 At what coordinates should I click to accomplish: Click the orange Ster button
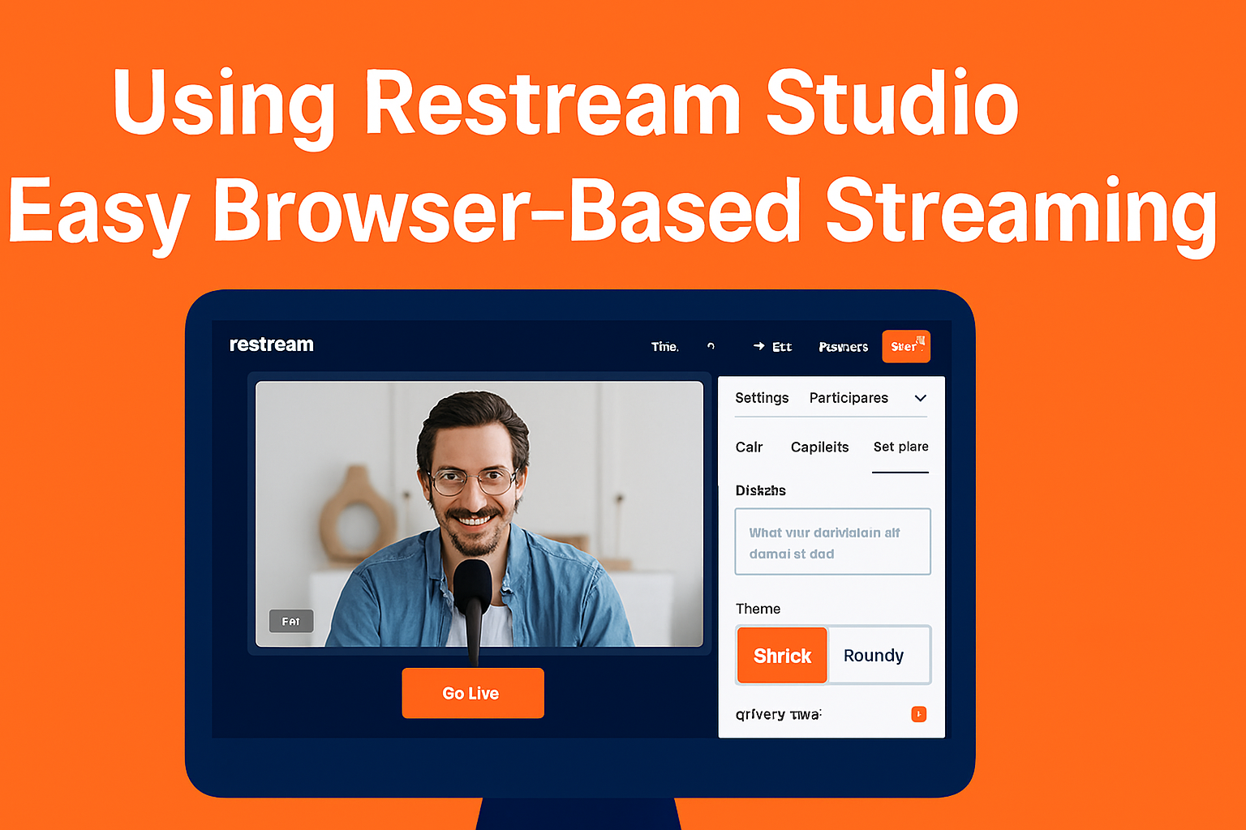[x=906, y=346]
